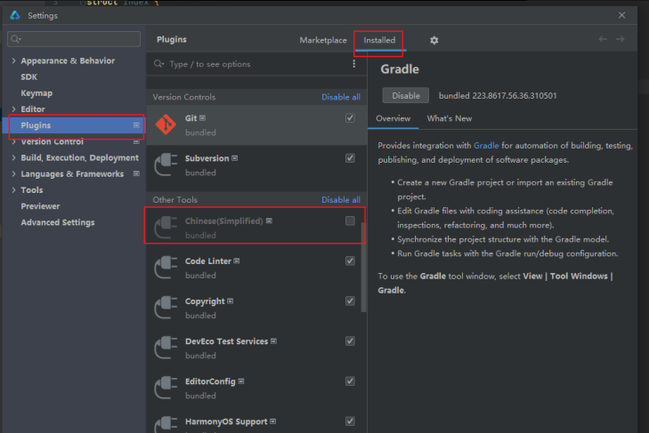Click the project-level icon beside Version Control
This screenshot has width=649, height=433.
coord(136,141)
